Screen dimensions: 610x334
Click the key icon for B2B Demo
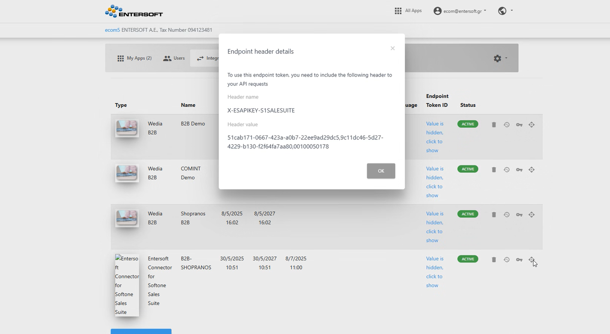coord(519,125)
